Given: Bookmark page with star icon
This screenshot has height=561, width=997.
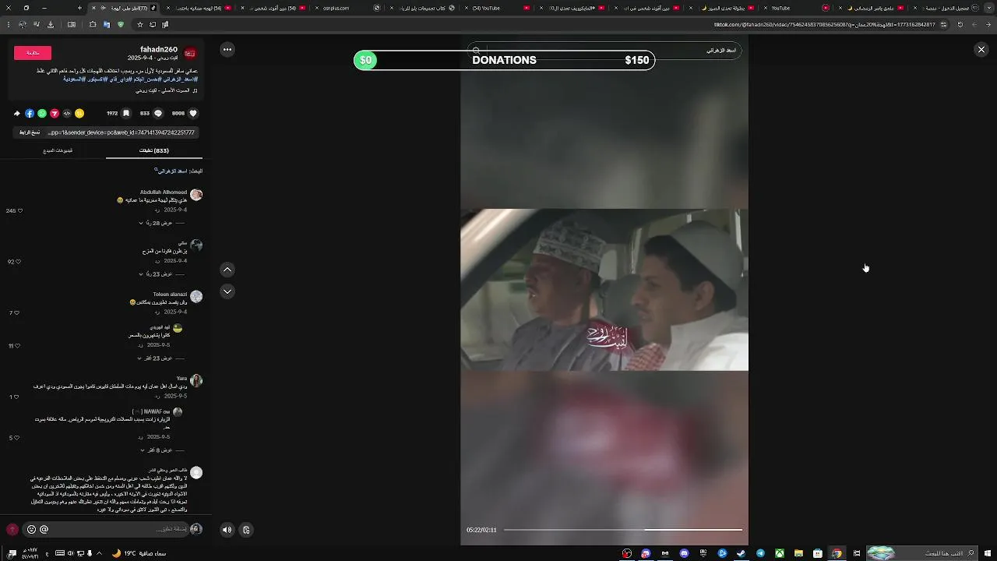Looking at the screenshot, I should (140, 24).
